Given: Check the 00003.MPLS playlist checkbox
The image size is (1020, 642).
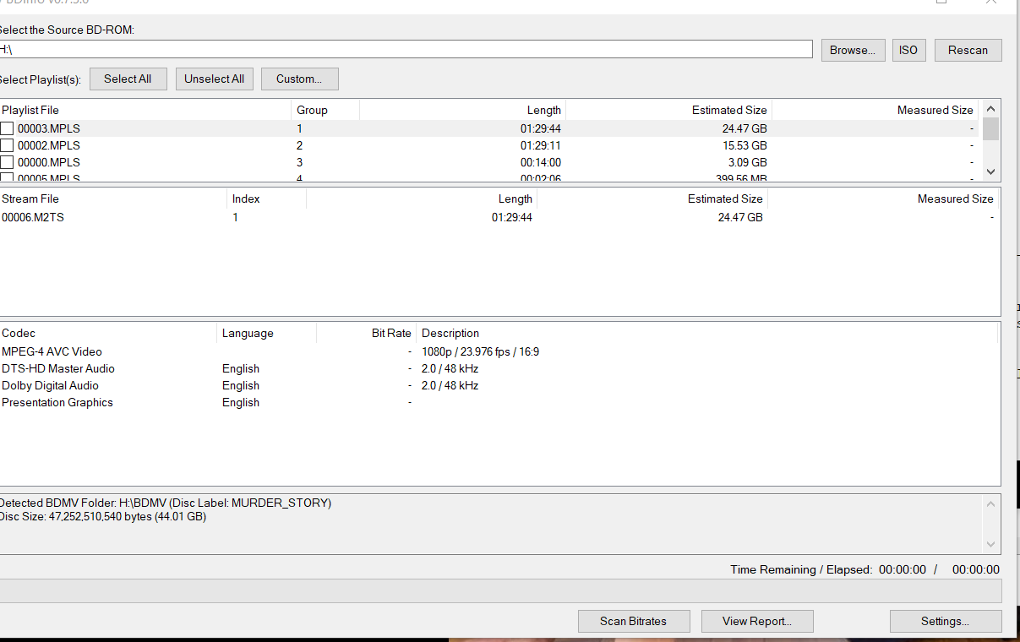Looking at the screenshot, I should point(7,128).
